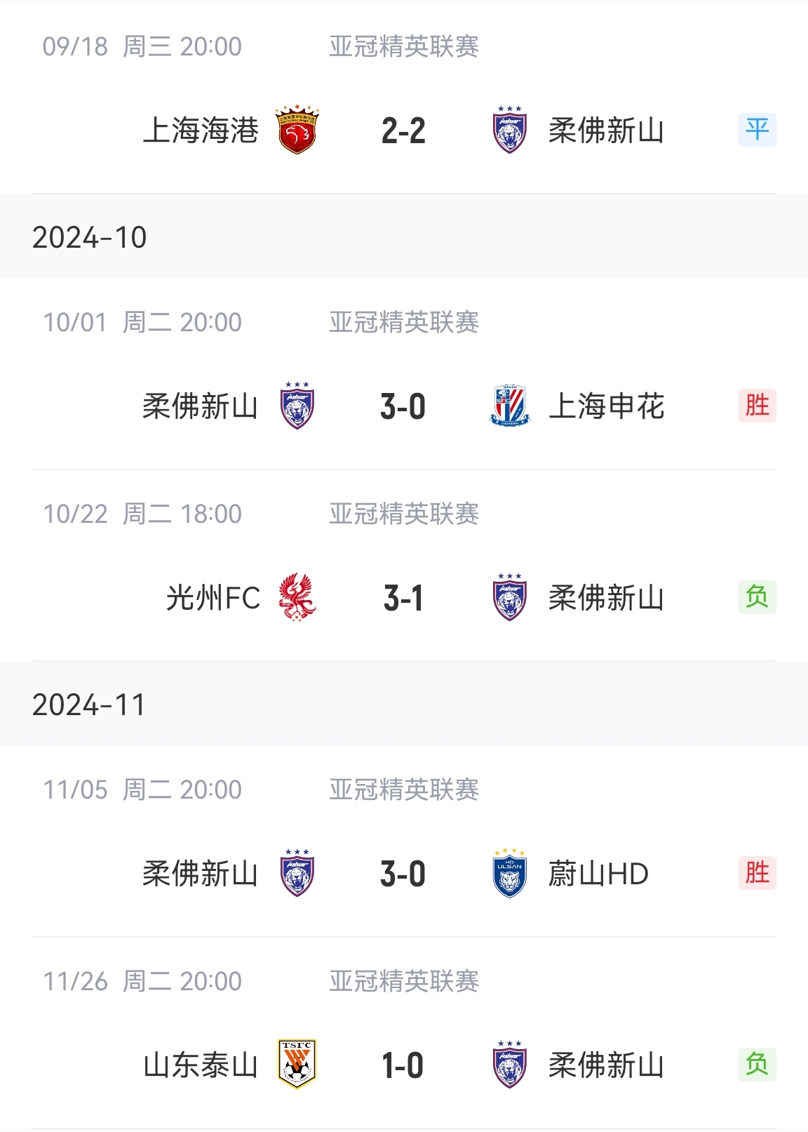Tap the Johor crest in the 10/01 match
808x1132 pixels.
click(x=297, y=406)
